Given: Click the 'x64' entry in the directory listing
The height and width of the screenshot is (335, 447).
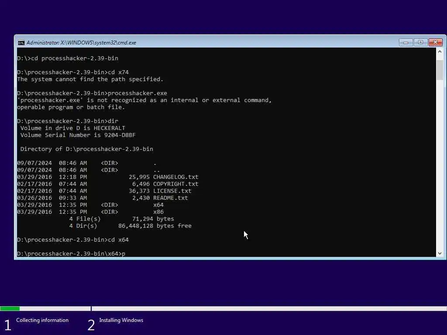Looking at the screenshot, I should tap(158, 205).
